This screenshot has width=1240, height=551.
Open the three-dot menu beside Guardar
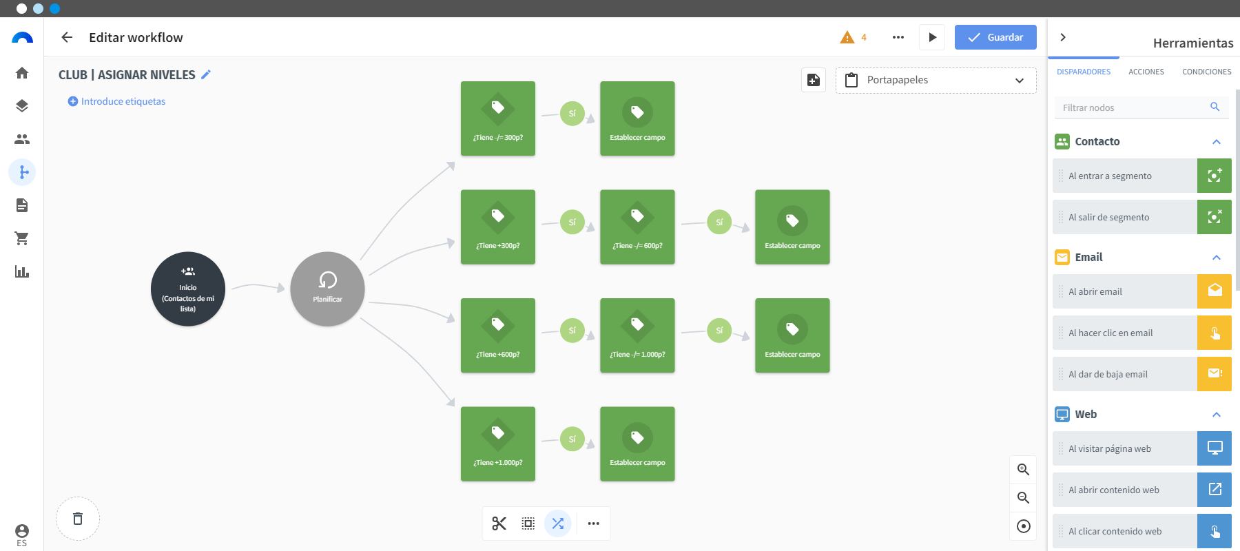pyautogui.click(x=898, y=37)
